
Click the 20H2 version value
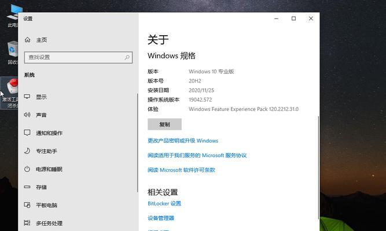click(x=194, y=81)
